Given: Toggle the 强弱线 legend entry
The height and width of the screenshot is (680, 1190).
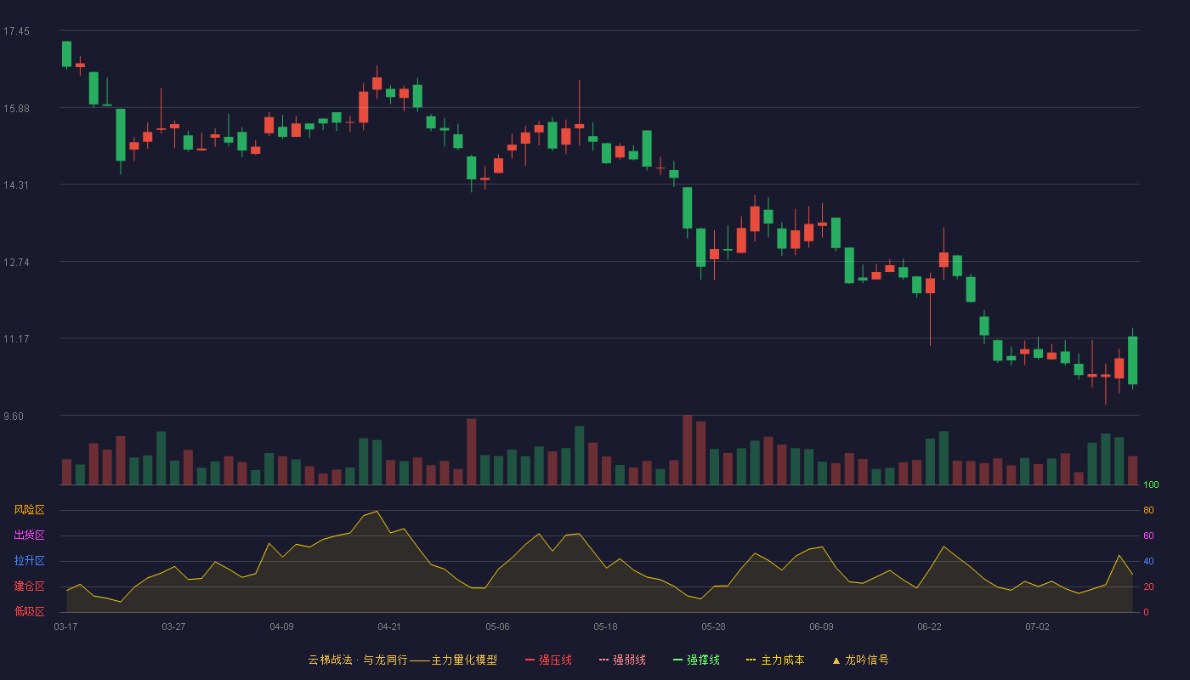Looking at the screenshot, I should pos(622,660).
